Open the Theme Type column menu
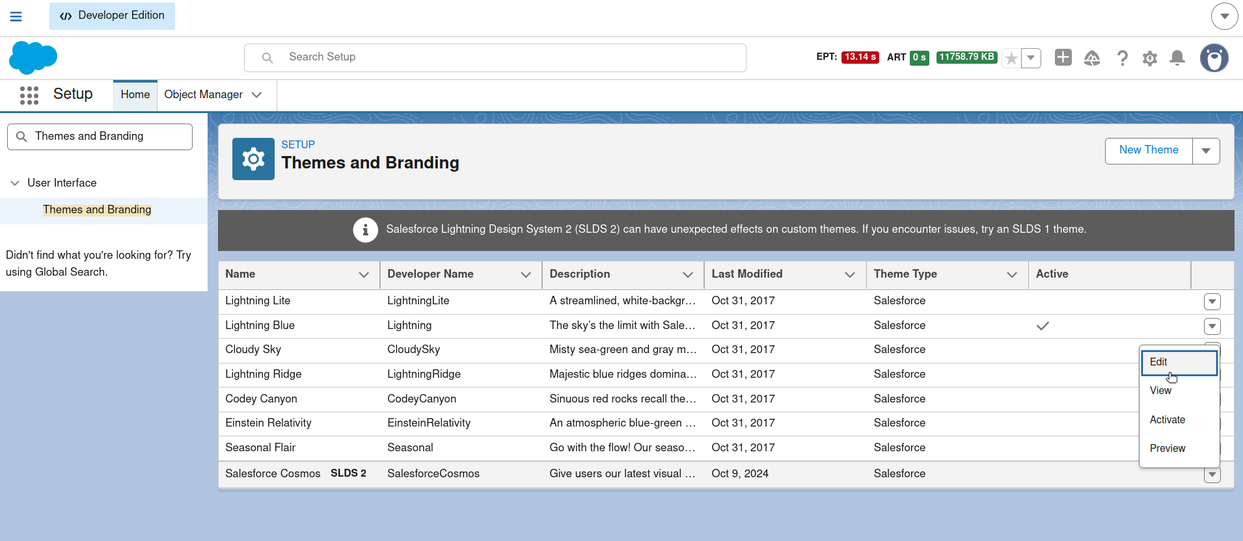This screenshot has height=541, width=1243. pos(1012,275)
